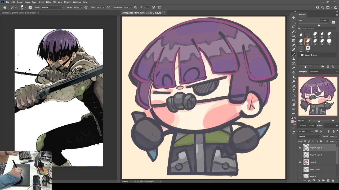Open the smoothing options gear
This screenshot has height=190, width=339.
point(135,7)
